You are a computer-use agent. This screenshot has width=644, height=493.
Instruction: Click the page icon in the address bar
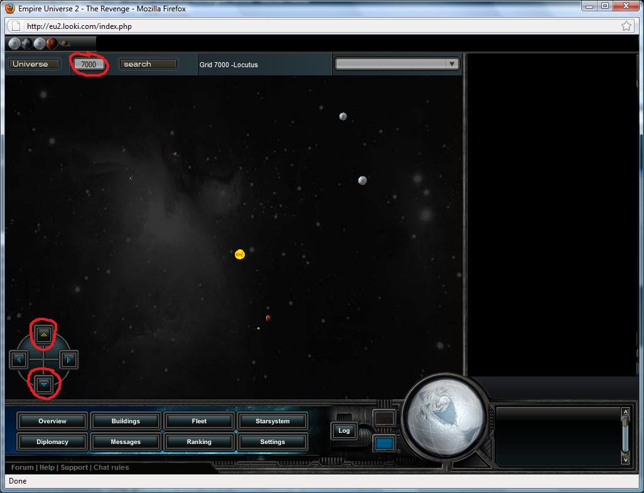[x=16, y=26]
